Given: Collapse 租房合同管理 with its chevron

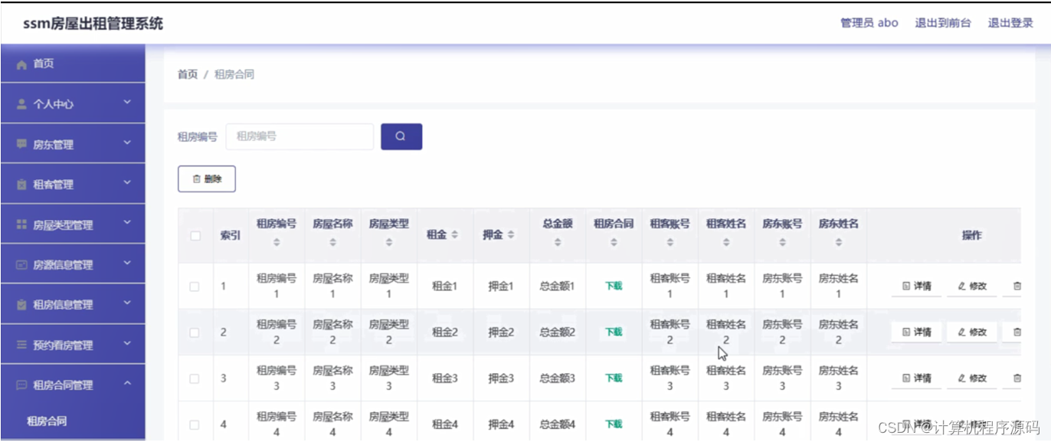Looking at the screenshot, I should tap(127, 384).
